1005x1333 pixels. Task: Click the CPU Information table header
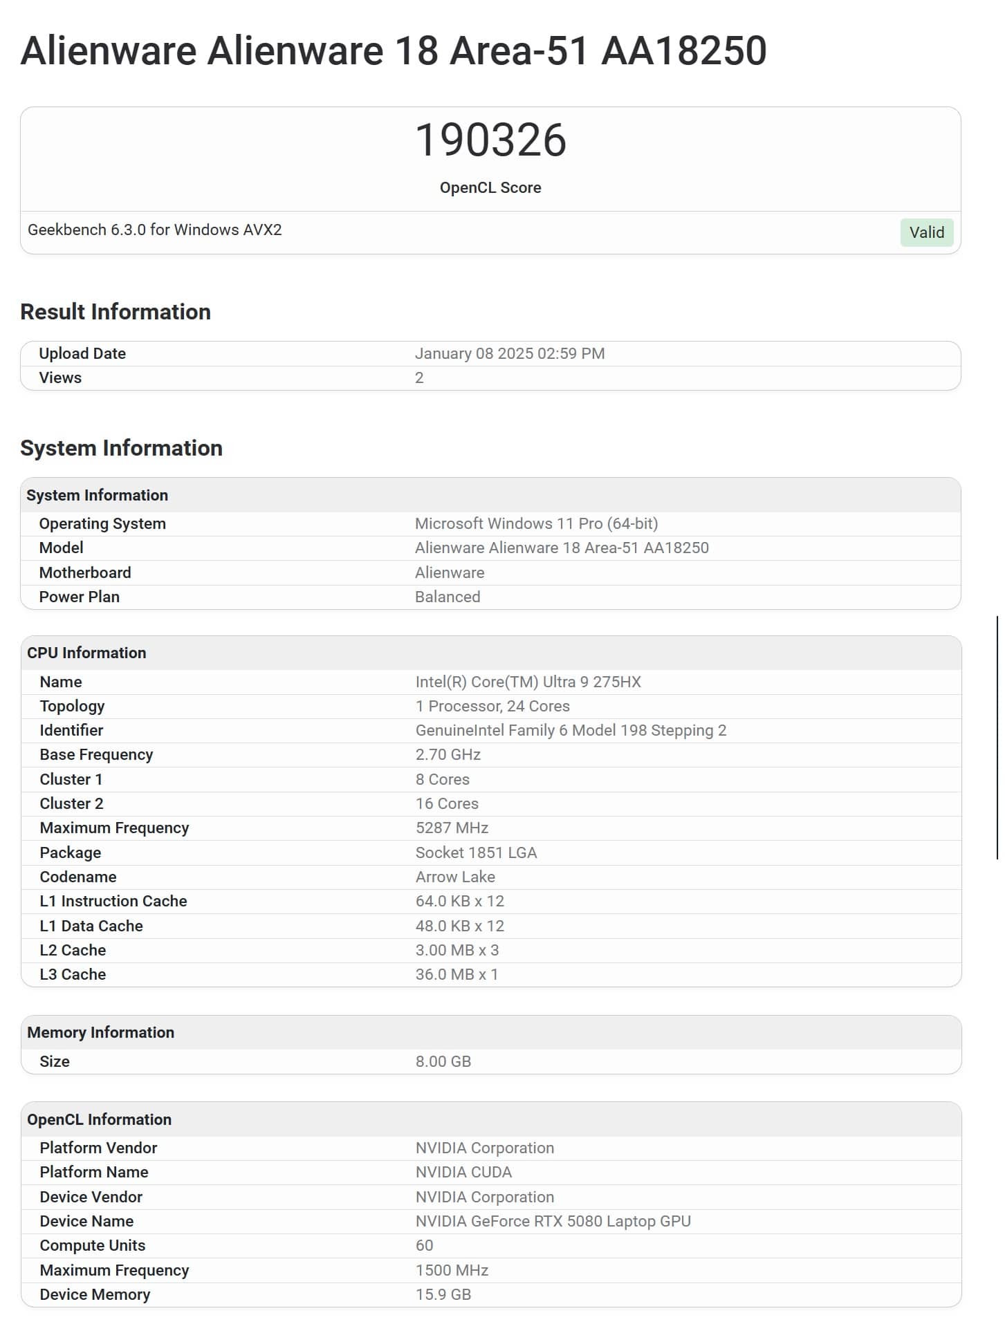point(491,653)
